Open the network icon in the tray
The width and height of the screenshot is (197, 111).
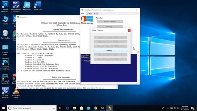click(x=175, y=108)
